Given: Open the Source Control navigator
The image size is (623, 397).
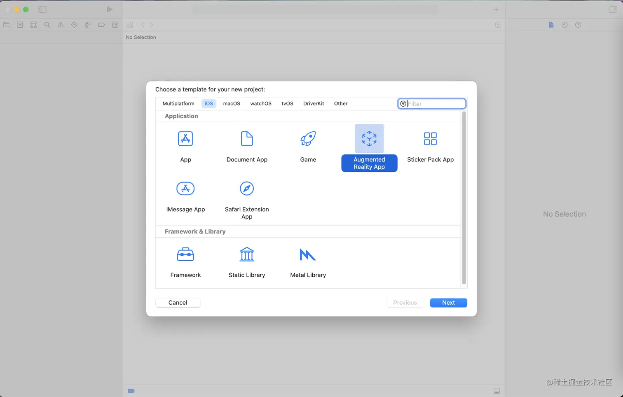Looking at the screenshot, I should coord(20,25).
